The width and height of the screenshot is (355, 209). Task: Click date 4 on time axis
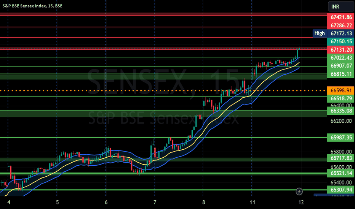click(9, 202)
